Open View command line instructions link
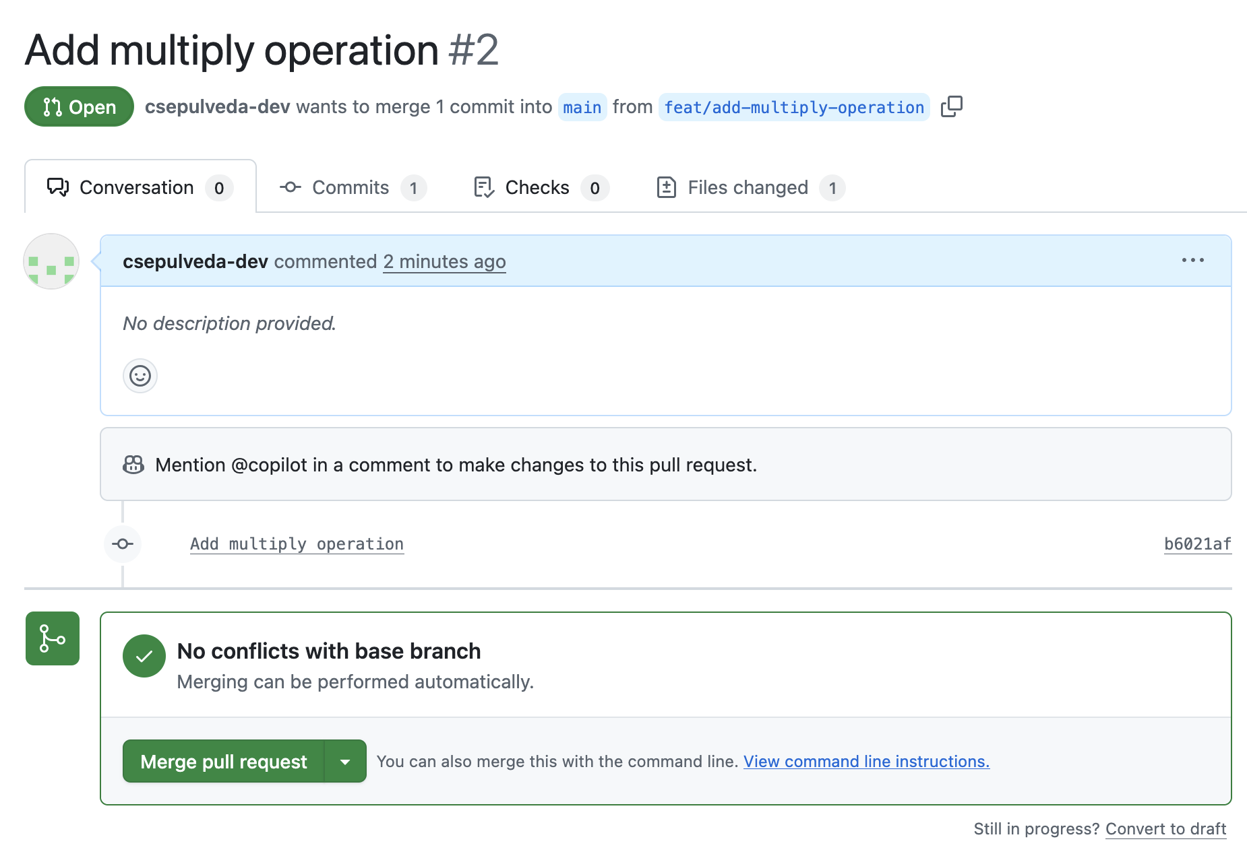Image resolution: width=1247 pixels, height=858 pixels. tap(866, 762)
